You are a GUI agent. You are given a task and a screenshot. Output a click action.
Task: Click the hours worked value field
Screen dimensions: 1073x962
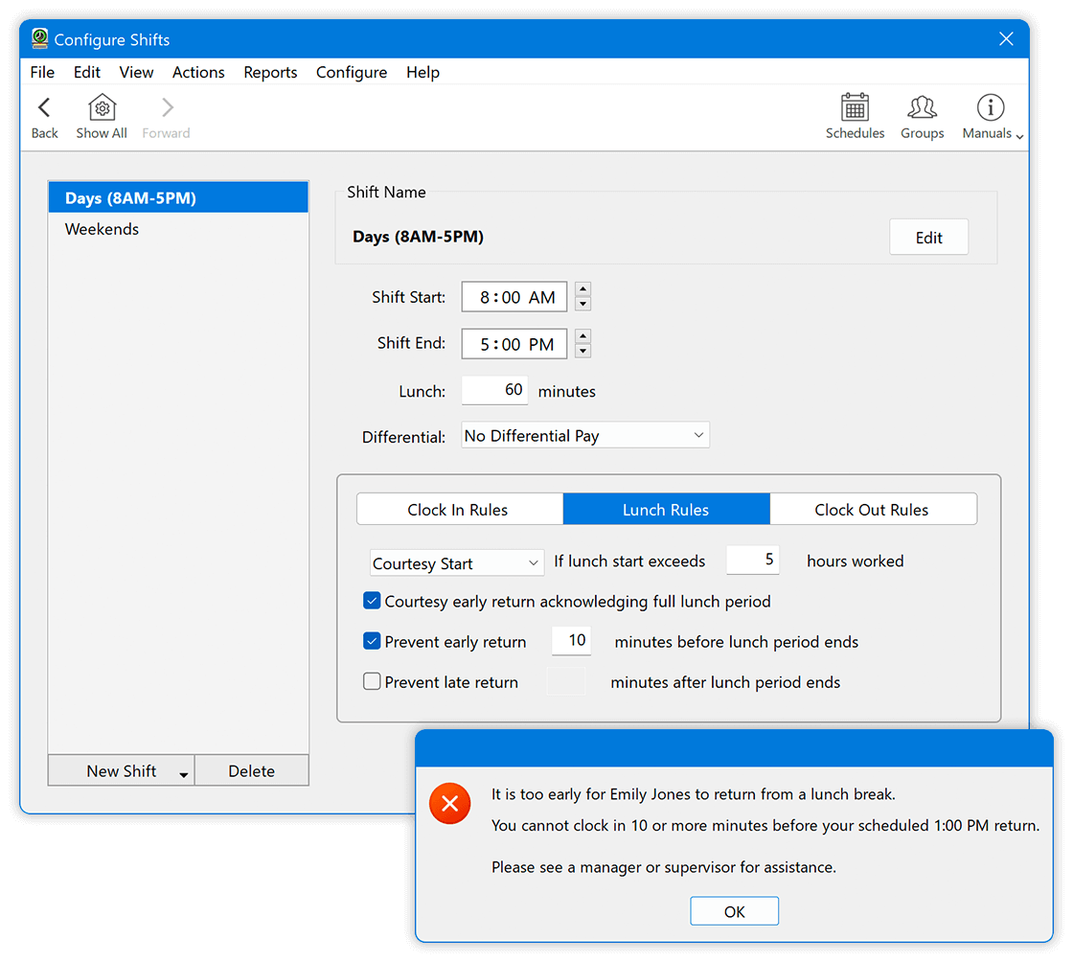click(753, 560)
